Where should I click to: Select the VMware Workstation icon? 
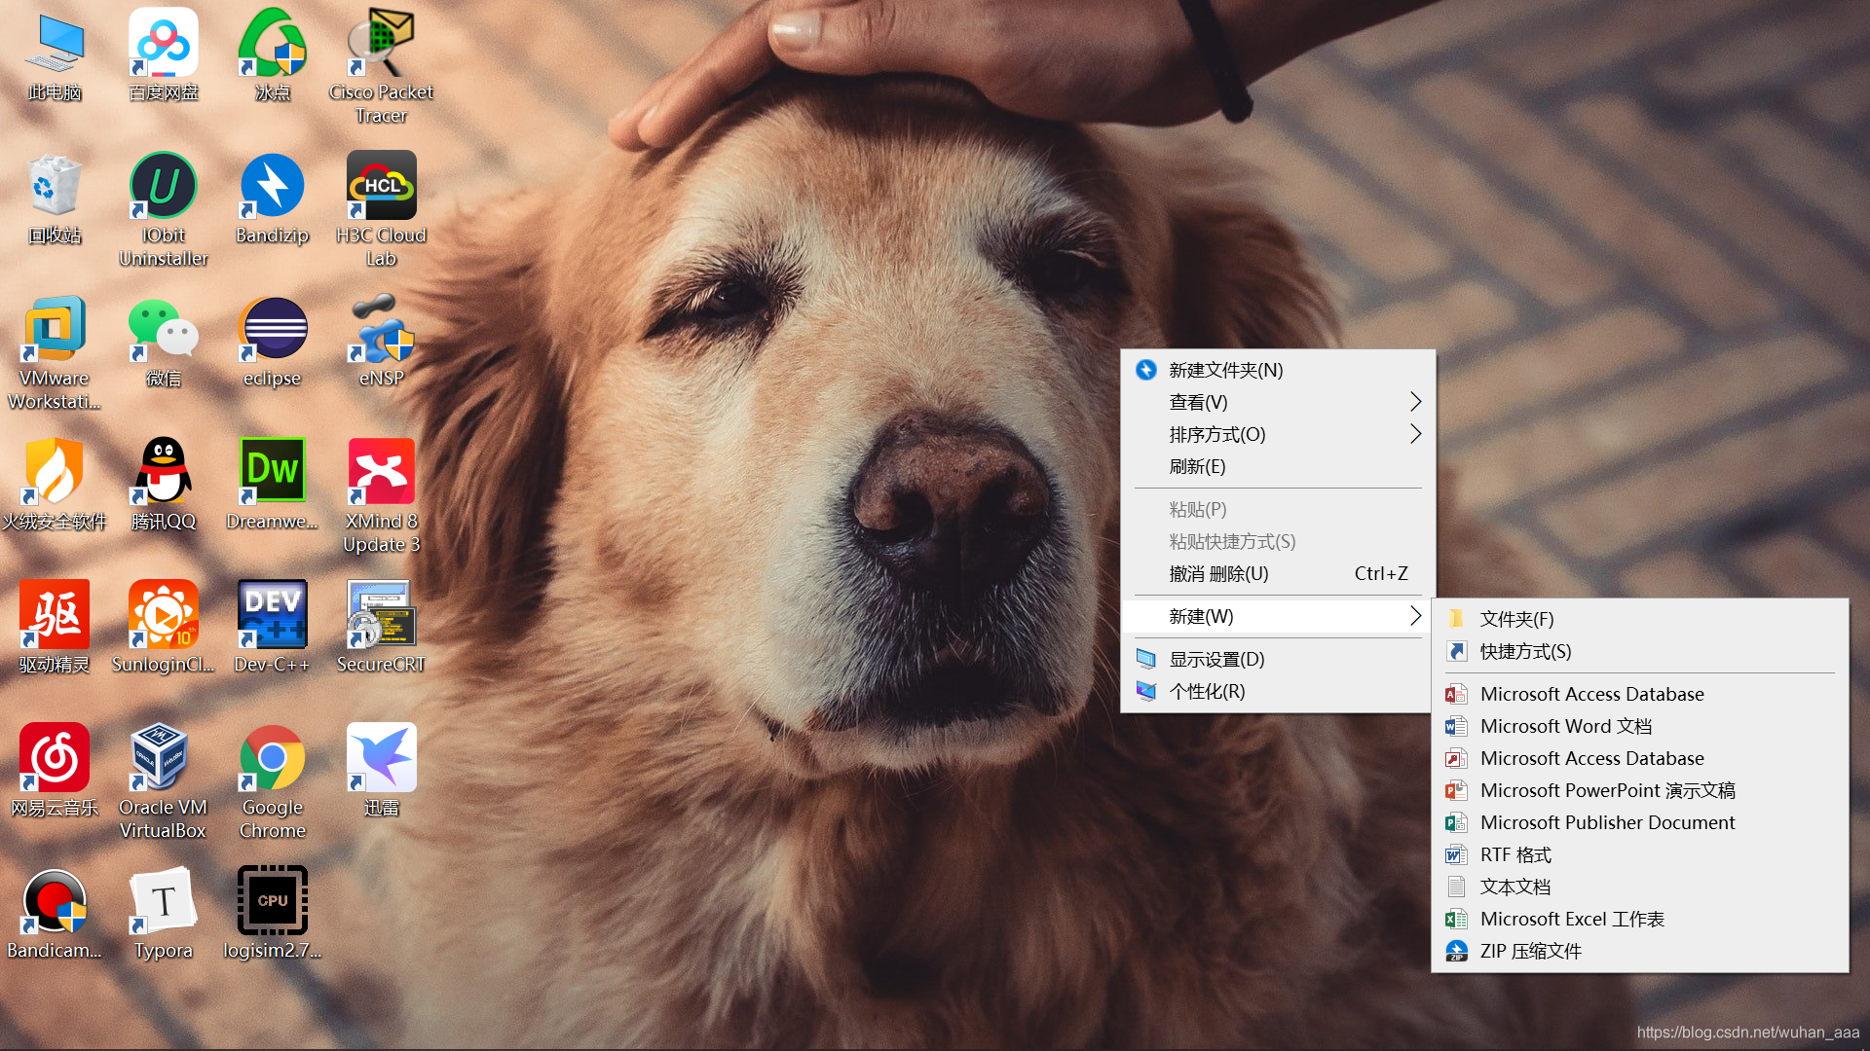pos(55,329)
